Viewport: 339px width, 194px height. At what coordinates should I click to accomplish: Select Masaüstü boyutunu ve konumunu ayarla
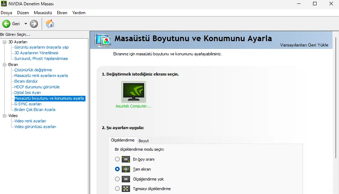click(x=49, y=98)
